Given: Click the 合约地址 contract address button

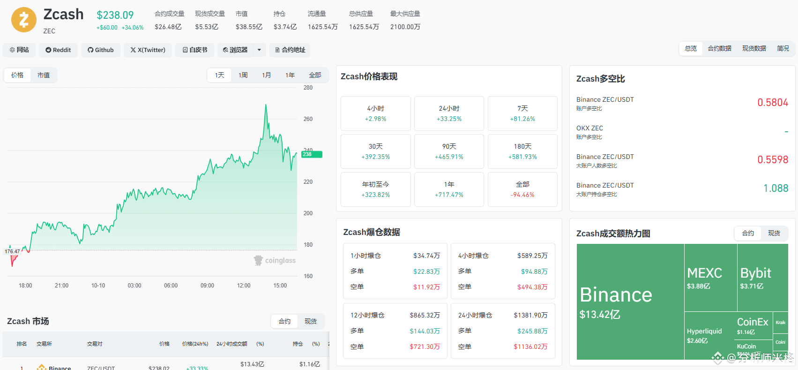Looking at the screenshot, I should click(x=290, y=50).
